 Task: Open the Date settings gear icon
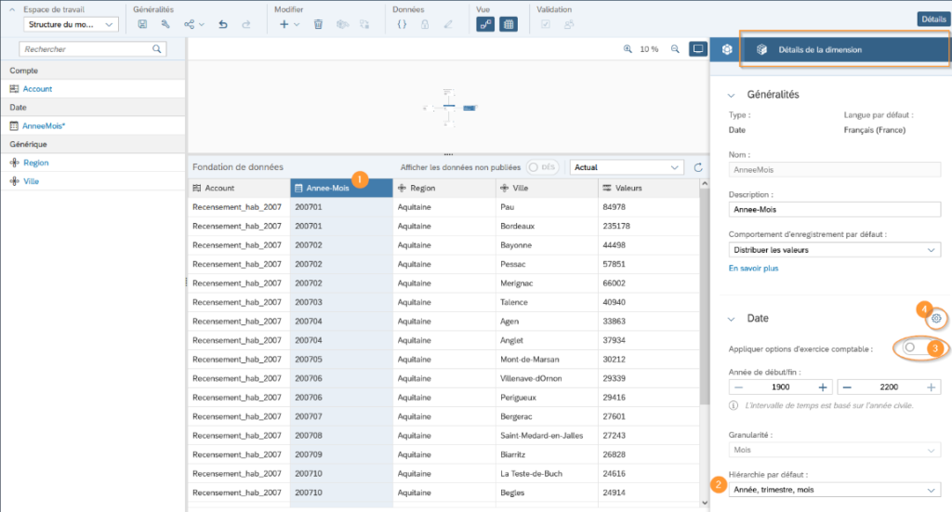tap(936, 319)
